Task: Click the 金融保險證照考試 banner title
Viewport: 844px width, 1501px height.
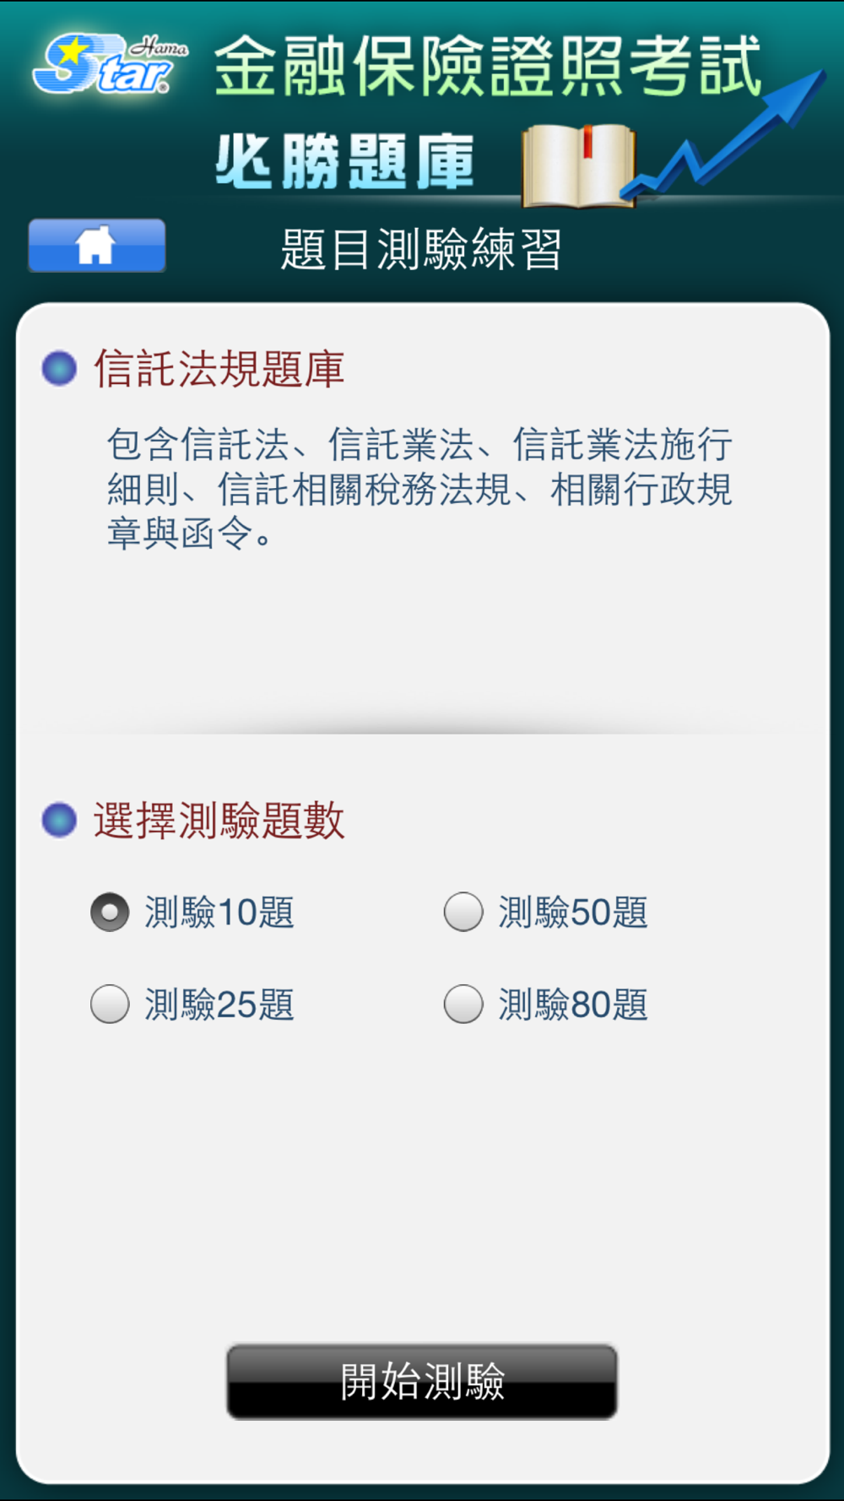Action: (489, 66)
